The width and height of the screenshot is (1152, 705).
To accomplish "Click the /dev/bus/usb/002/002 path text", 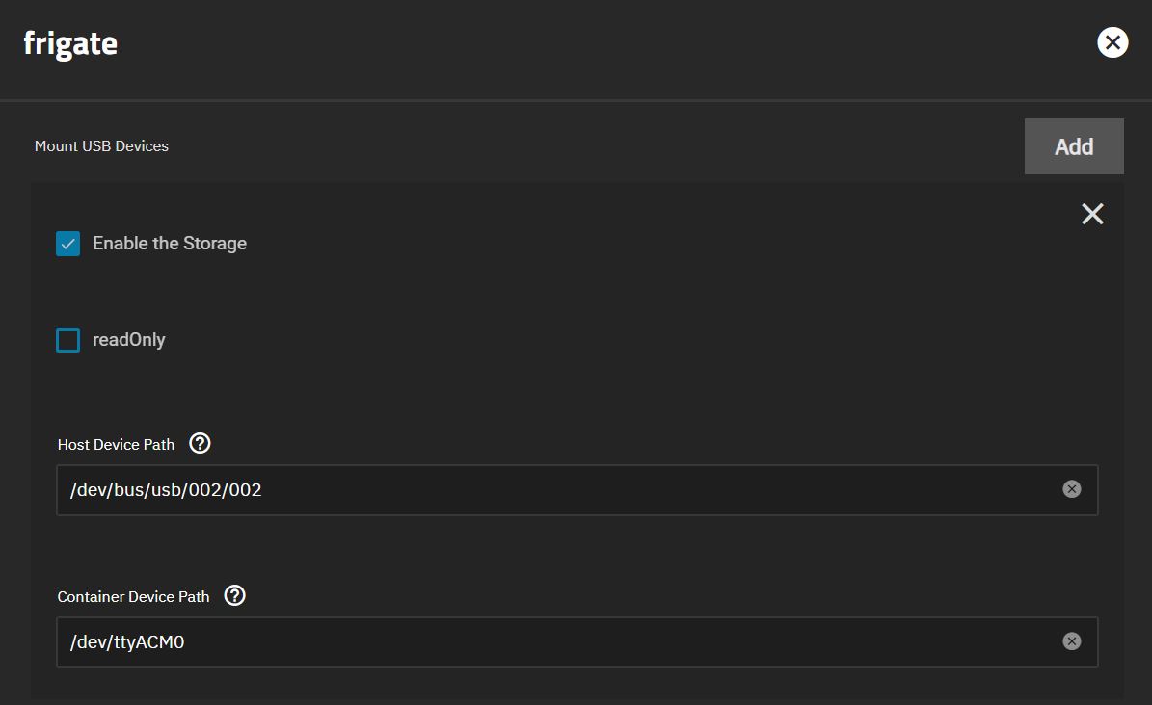I will coord(166,490).
